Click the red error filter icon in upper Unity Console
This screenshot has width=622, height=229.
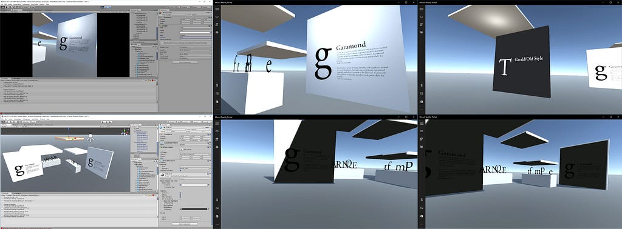(152, 81)
